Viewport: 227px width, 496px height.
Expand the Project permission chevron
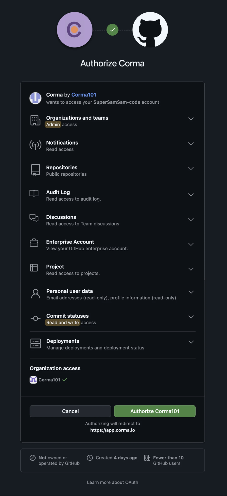tap(191, 269)
